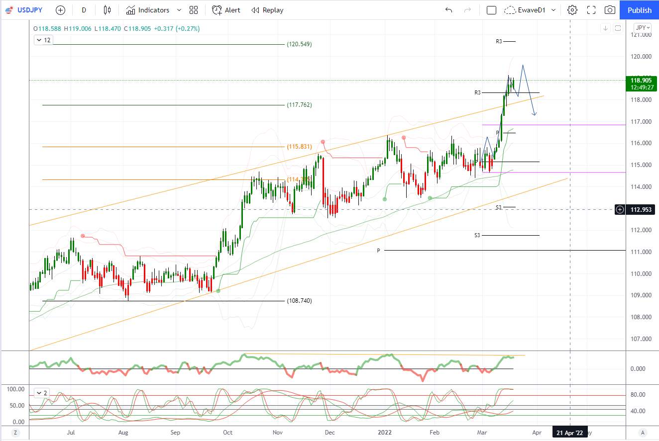
Task: Click the Publish button
Action: 640,10
